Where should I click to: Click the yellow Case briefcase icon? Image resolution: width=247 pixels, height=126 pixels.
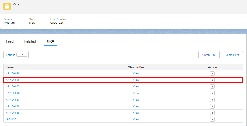[7, 6]
